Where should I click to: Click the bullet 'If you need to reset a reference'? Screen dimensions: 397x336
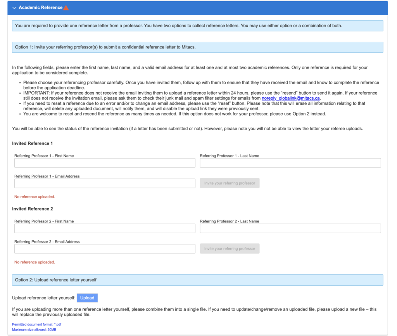tap(194, 106)
